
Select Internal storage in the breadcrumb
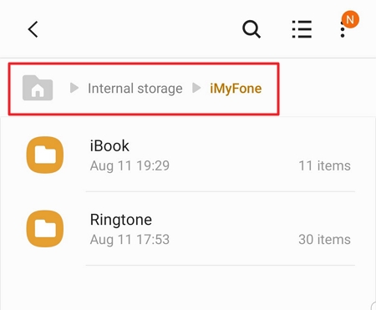click(135, 89)
